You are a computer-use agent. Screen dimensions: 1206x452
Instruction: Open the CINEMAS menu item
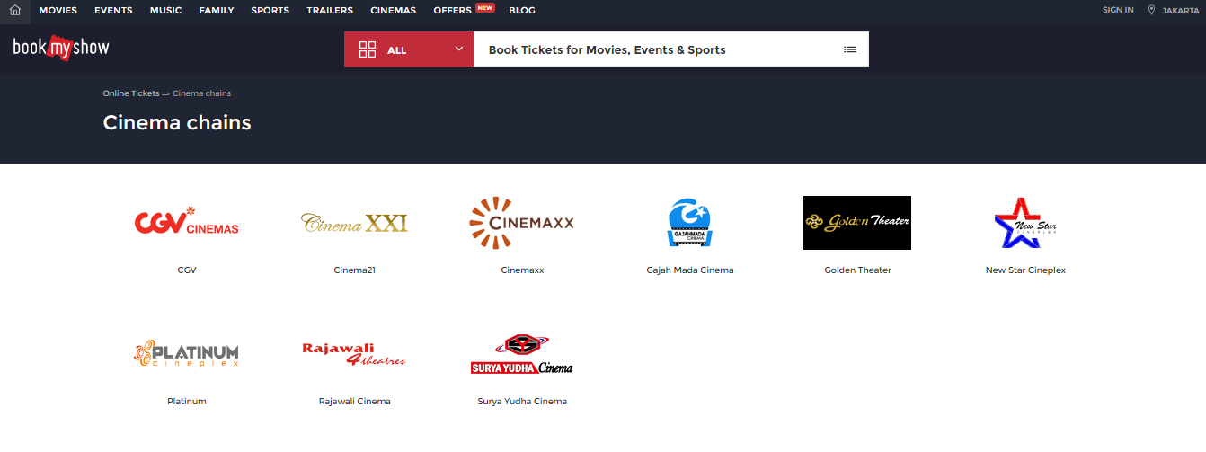[x=393, y=11]
